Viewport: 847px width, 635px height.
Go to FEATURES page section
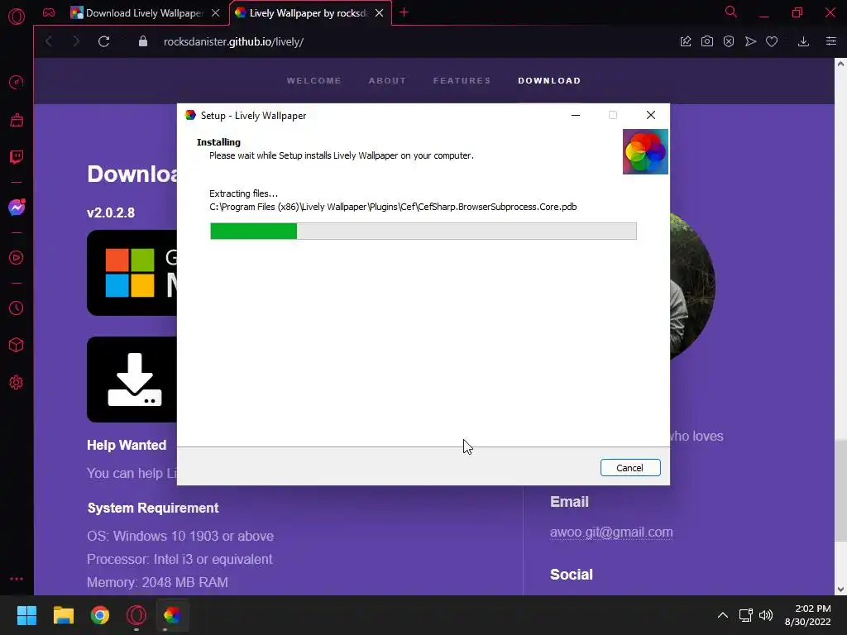coord(462,80)
